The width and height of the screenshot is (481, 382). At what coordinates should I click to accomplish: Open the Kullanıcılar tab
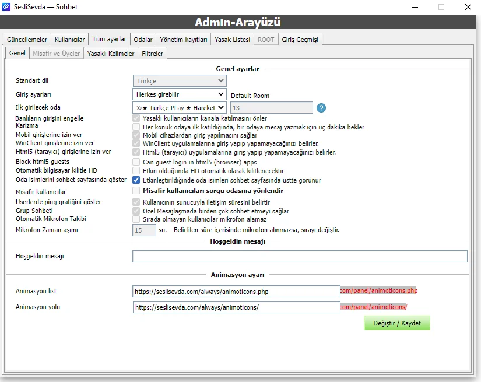coord(69,40)
